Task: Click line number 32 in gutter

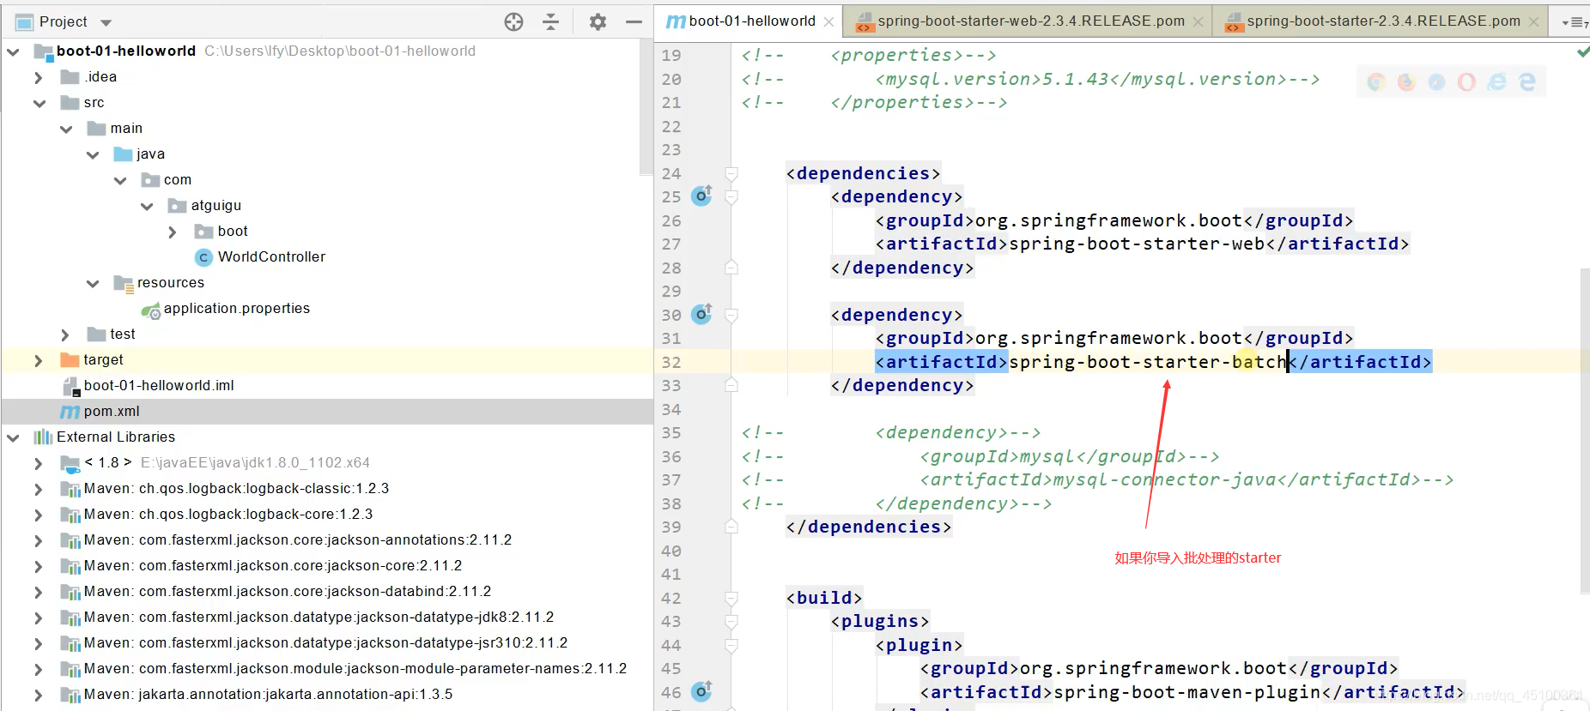Action: coord(671,362)
